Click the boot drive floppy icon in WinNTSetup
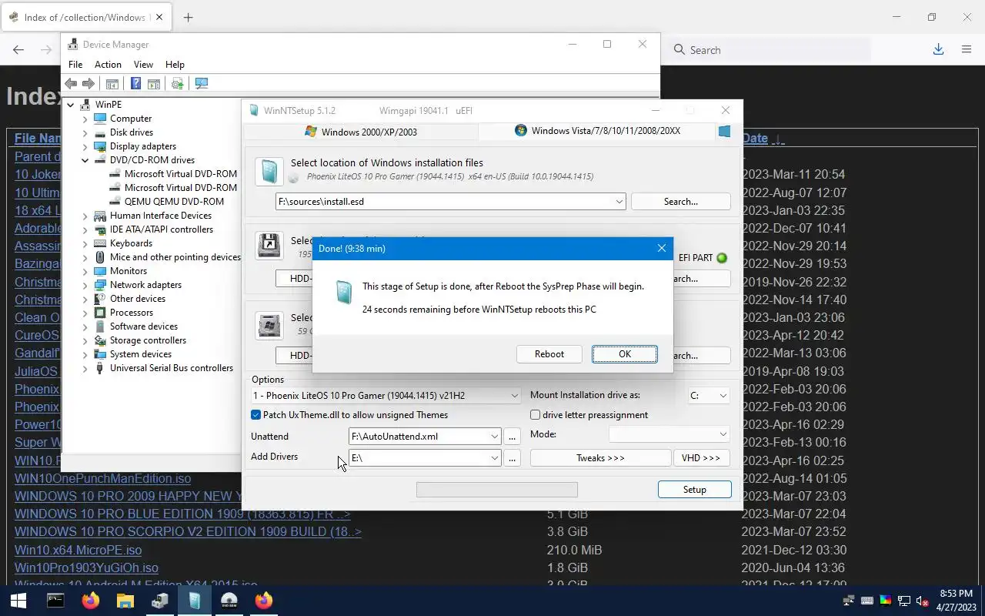The height and width of the screenshot is (616, 985). pos(269,246)
